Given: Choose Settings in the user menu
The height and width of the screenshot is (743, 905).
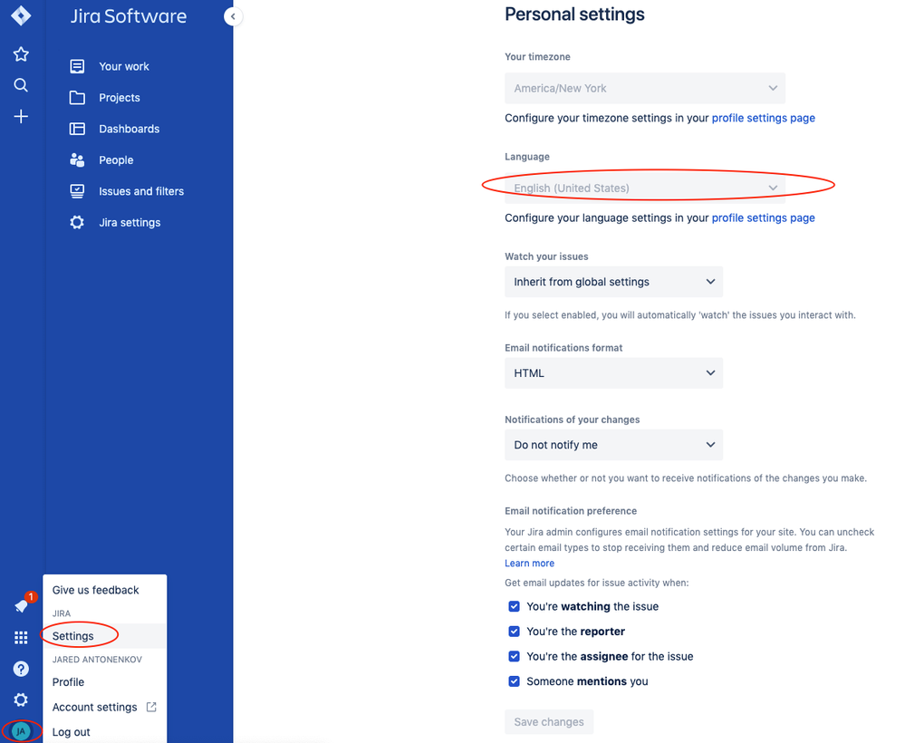Looking at the screenshot, I should tap(104, 635).
